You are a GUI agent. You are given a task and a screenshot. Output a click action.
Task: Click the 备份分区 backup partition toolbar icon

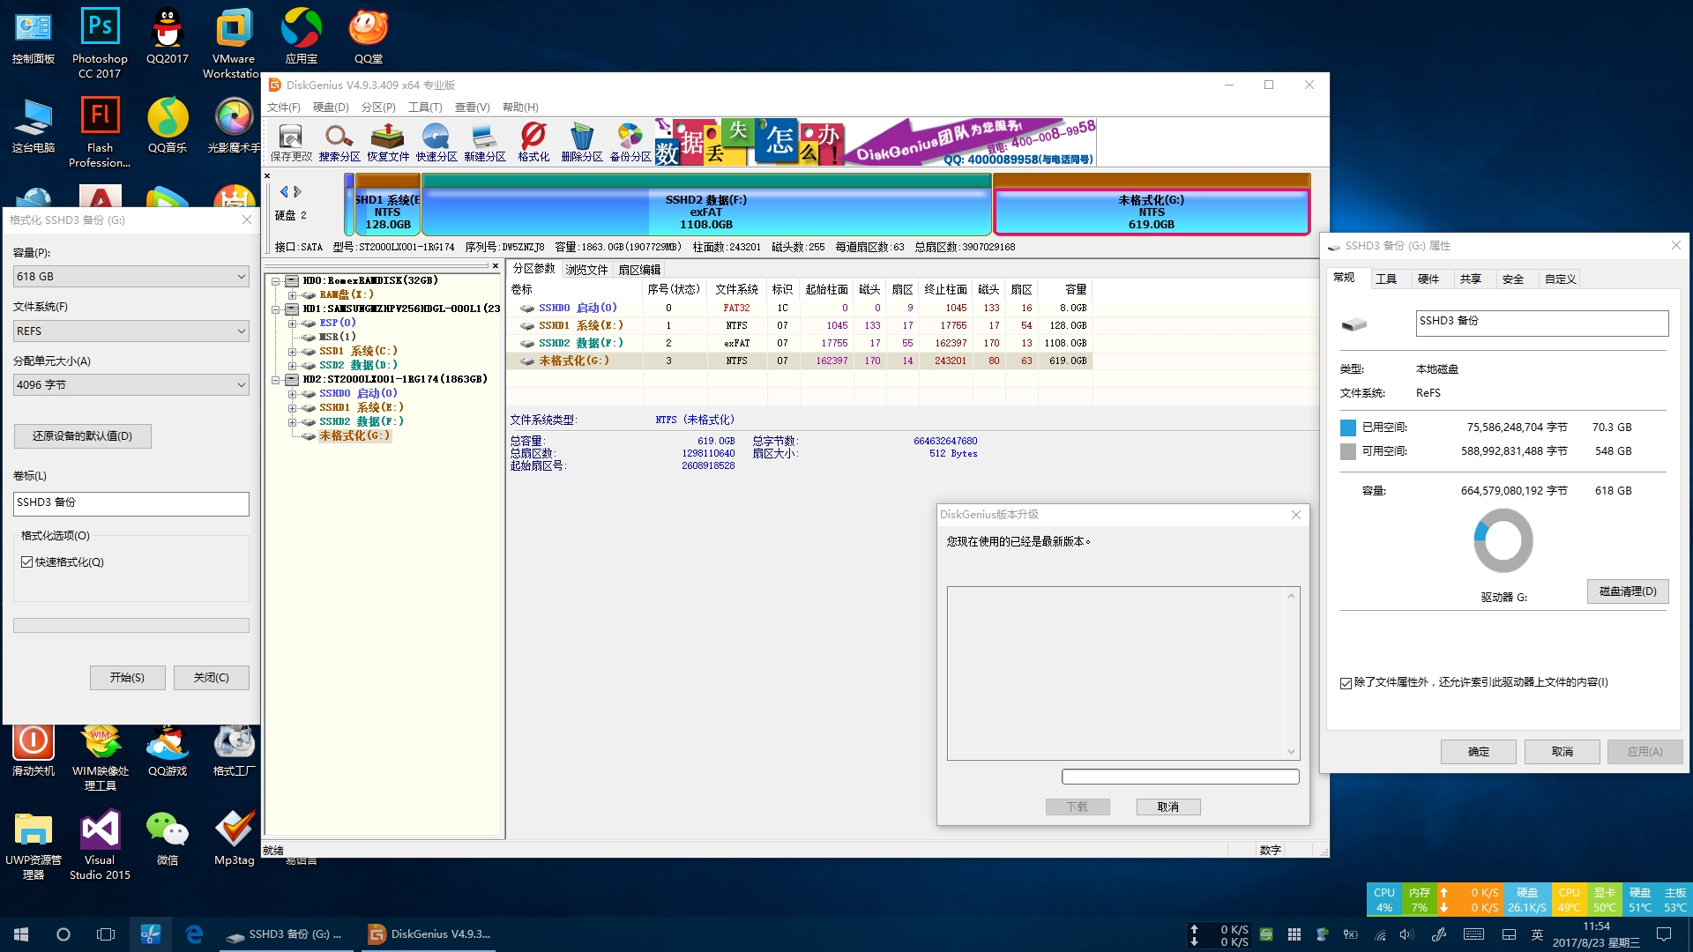point(630,142)
